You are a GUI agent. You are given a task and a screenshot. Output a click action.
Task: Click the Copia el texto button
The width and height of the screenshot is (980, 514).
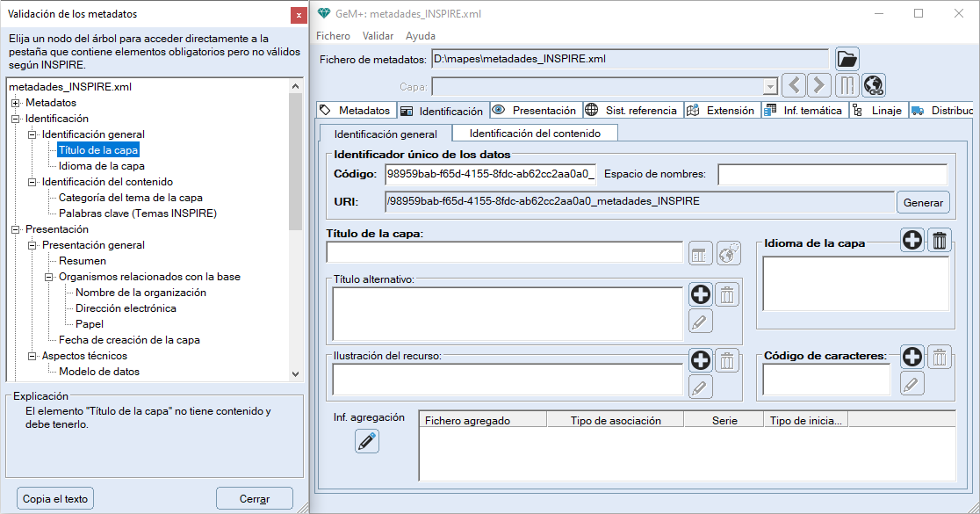pyautogui.click(x=55, y=498)
